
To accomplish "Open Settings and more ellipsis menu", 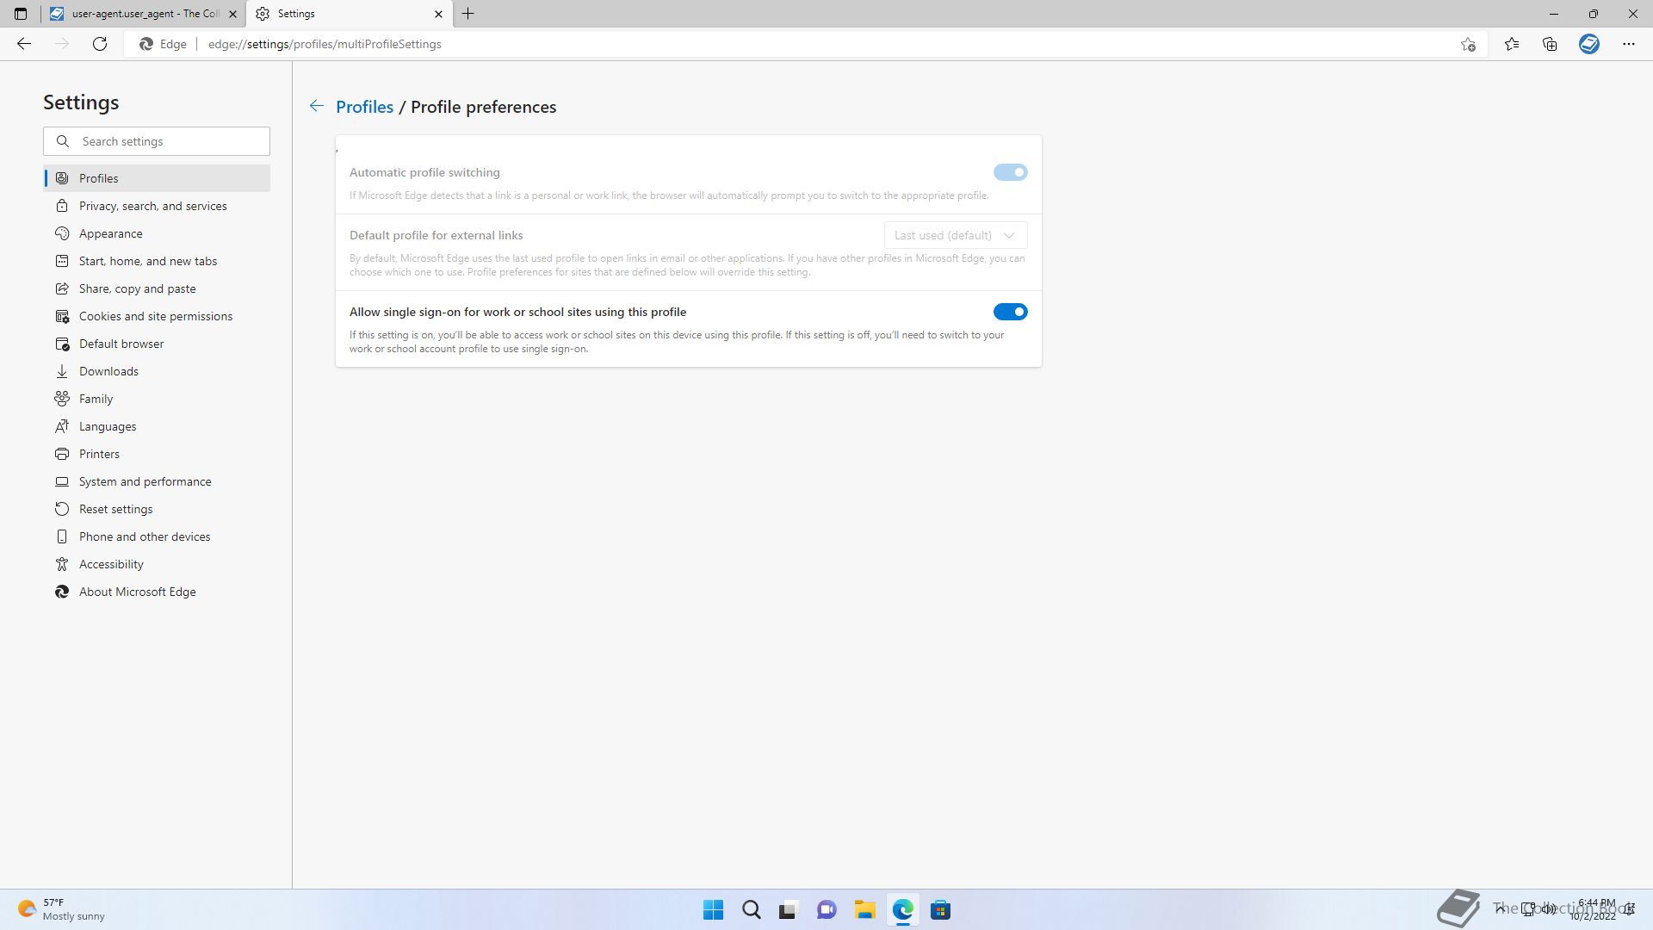I will tap(1629, 44).
